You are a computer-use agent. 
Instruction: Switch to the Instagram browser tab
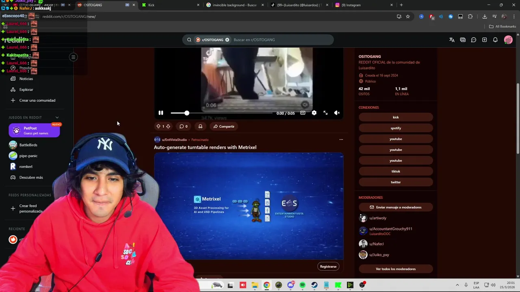tap(364, 5)
